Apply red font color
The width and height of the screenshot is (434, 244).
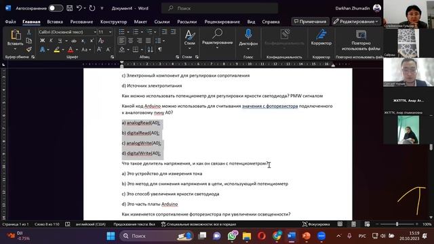(71, 49)
